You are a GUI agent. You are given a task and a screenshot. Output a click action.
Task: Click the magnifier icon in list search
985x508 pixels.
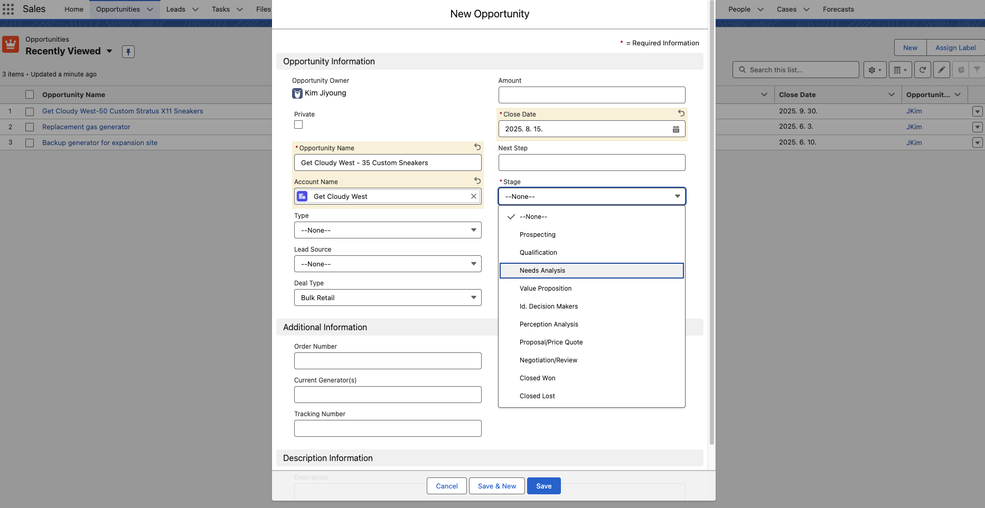click(x=743, y=70)
